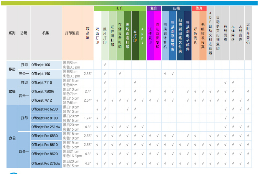Image resolution: width=259 pixels, height=174 pixels.
Task: Click the 证件复印 column header
Action: (150, 36)
